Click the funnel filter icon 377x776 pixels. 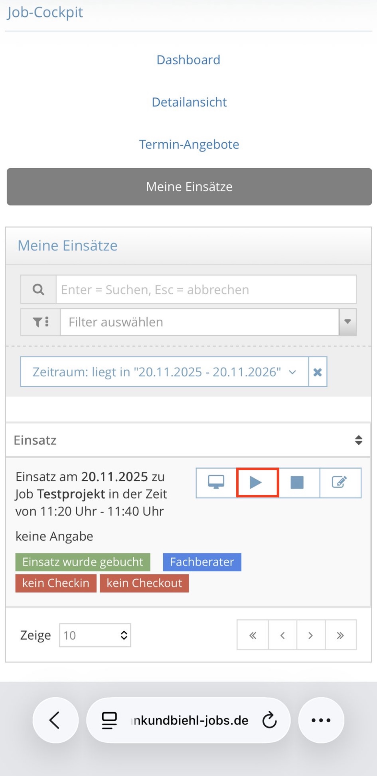pyautogui.click(x=40, y=322)
